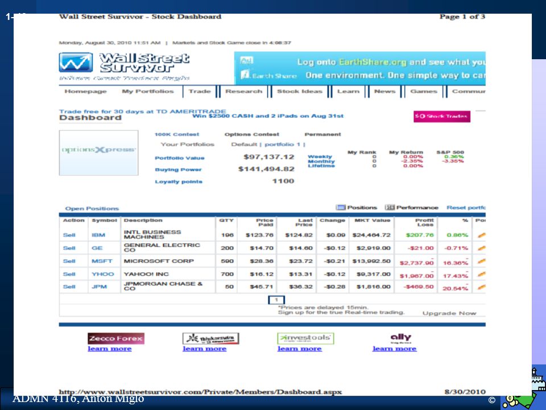The image size is (546, 410).
Task: Switch to Permanent tab
Action: 323,134
